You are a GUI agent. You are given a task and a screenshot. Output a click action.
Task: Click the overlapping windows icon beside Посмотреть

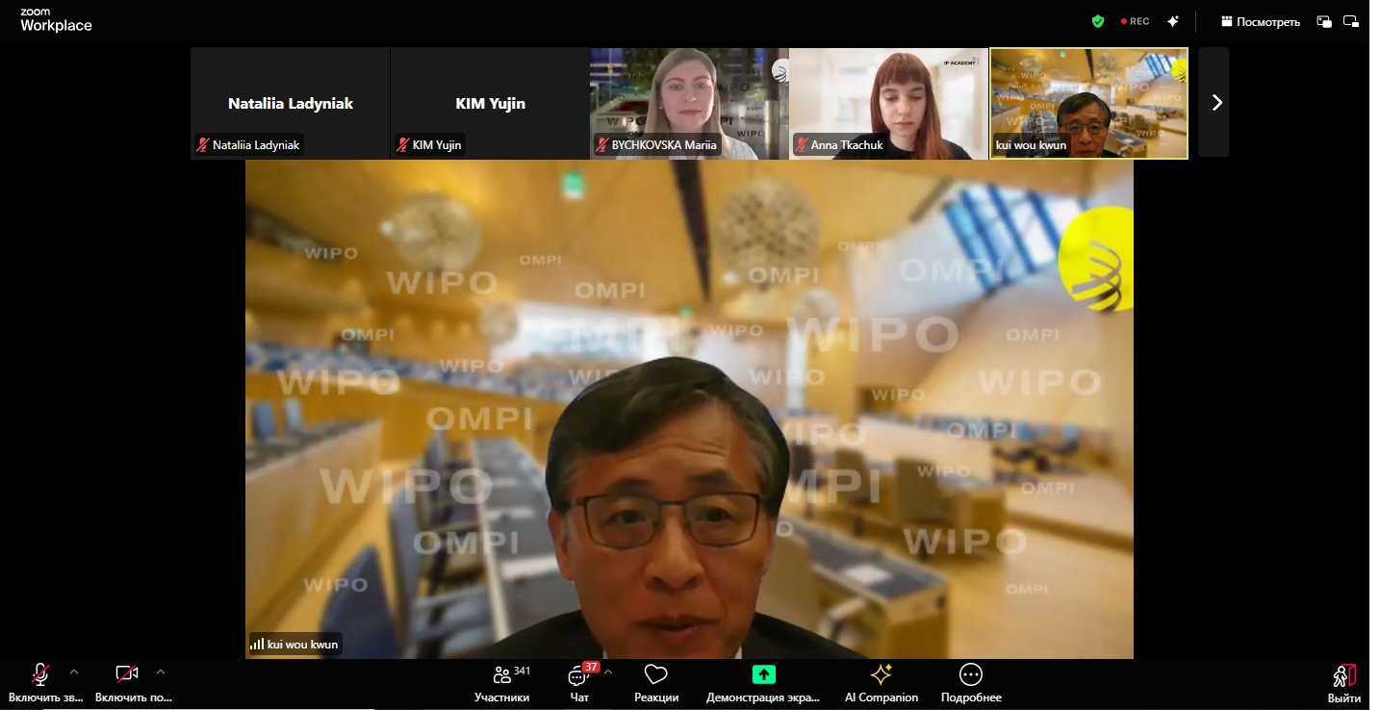pos(1324,21)
